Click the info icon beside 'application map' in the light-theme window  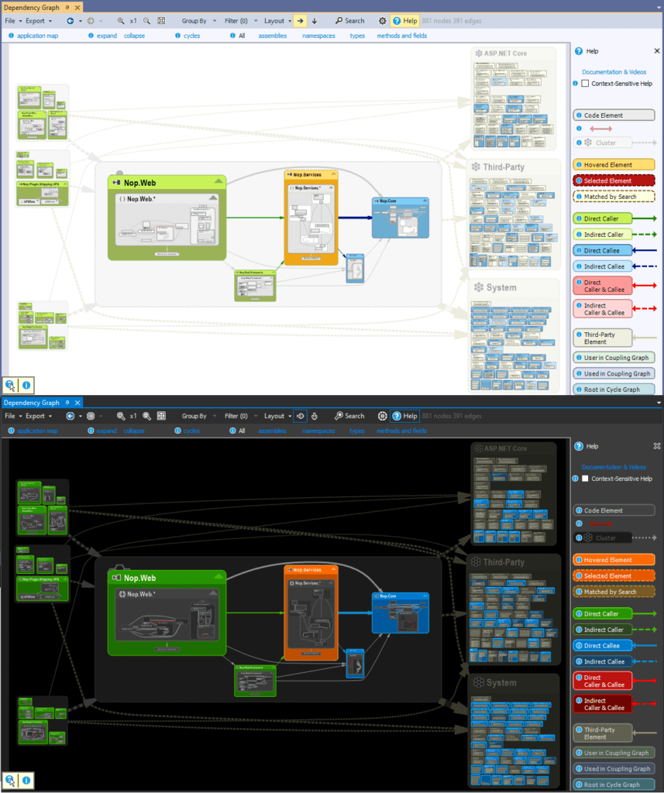coord(11,36)
